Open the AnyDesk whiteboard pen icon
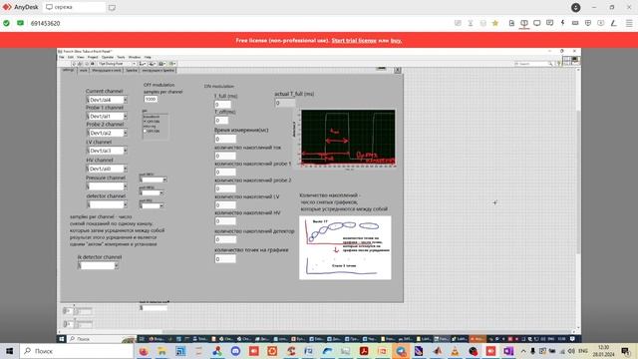The height and width of the screenshot is (359, 638). (614, 23)
